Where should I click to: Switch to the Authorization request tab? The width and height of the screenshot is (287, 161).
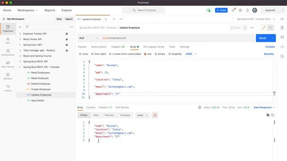pos(99,47)
